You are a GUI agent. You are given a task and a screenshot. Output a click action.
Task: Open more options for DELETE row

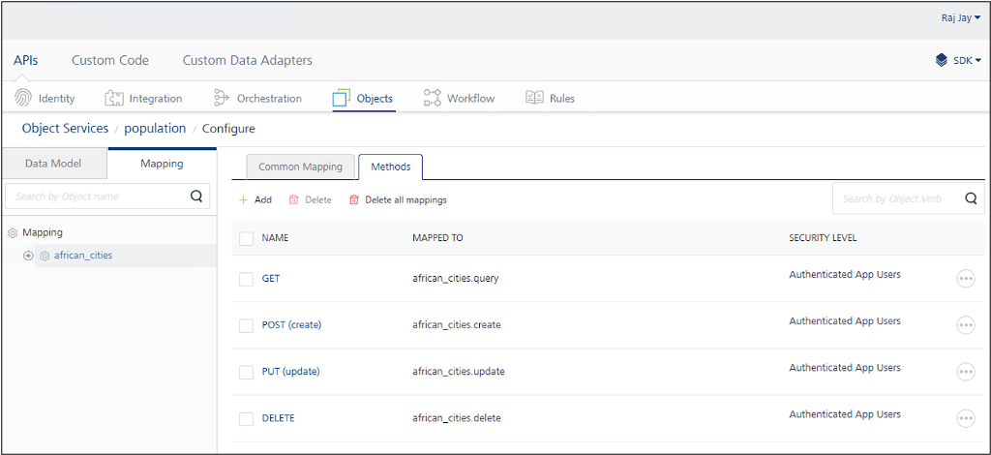[x=965, y=418]
